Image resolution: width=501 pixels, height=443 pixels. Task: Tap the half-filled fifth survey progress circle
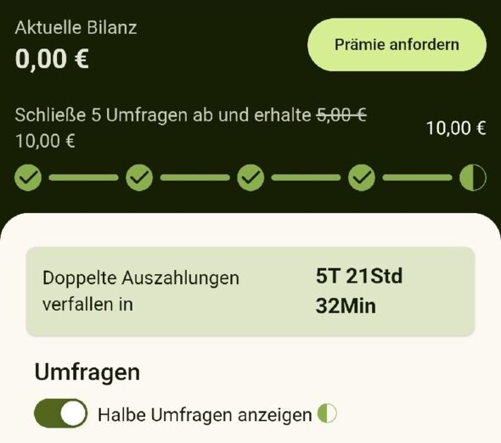[x=473, y=177]
